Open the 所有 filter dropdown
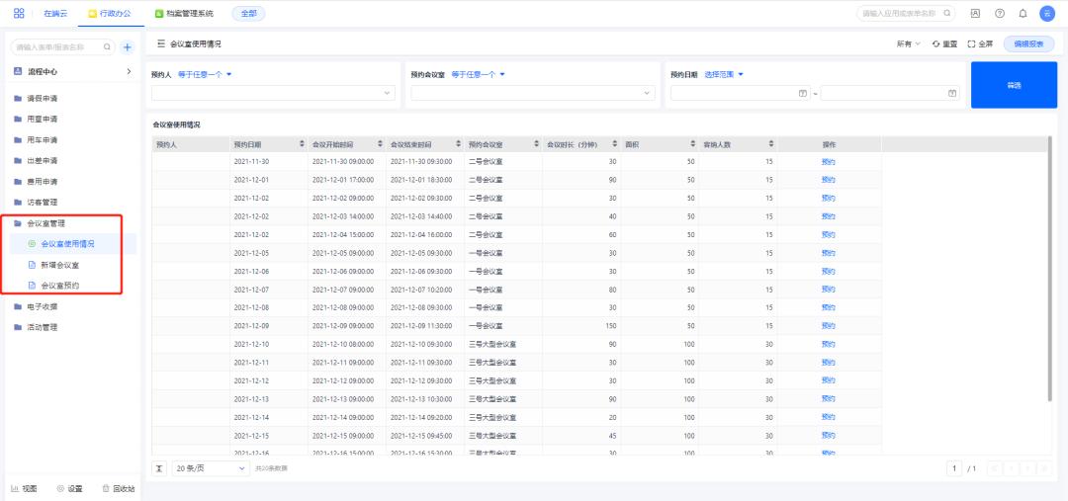 click(909, 44)
